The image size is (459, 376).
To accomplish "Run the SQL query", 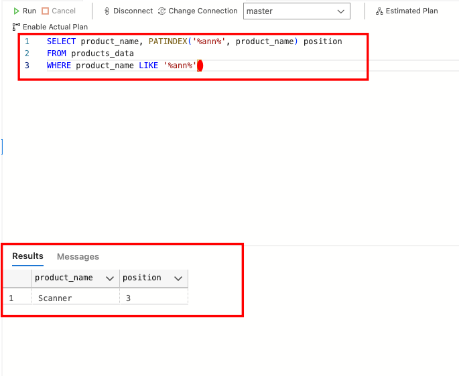I will point(25,11).
